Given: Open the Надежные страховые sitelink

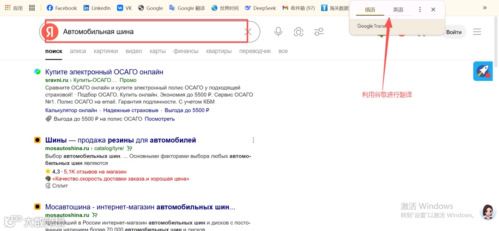Looking at the screenshot, I should 131,110.
